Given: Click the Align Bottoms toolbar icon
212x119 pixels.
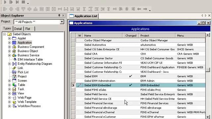Looking at the screenshot, I should (x=35, y=9).
